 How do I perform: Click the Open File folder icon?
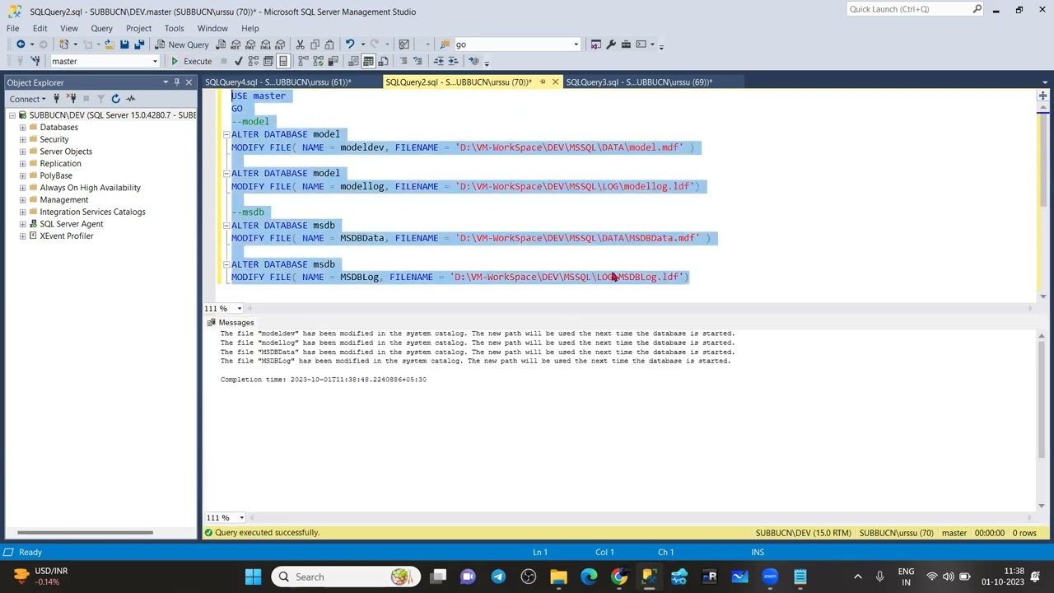[108, 44]
